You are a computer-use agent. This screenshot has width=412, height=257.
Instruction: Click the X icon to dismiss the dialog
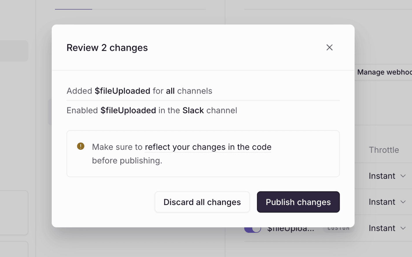point(329,47)
